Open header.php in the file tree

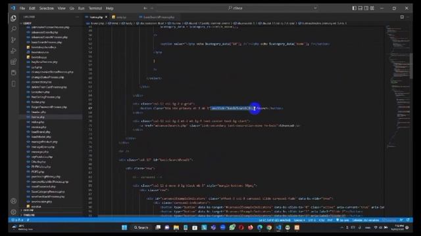38,112
